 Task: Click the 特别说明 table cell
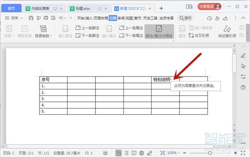tap(165, 80)
